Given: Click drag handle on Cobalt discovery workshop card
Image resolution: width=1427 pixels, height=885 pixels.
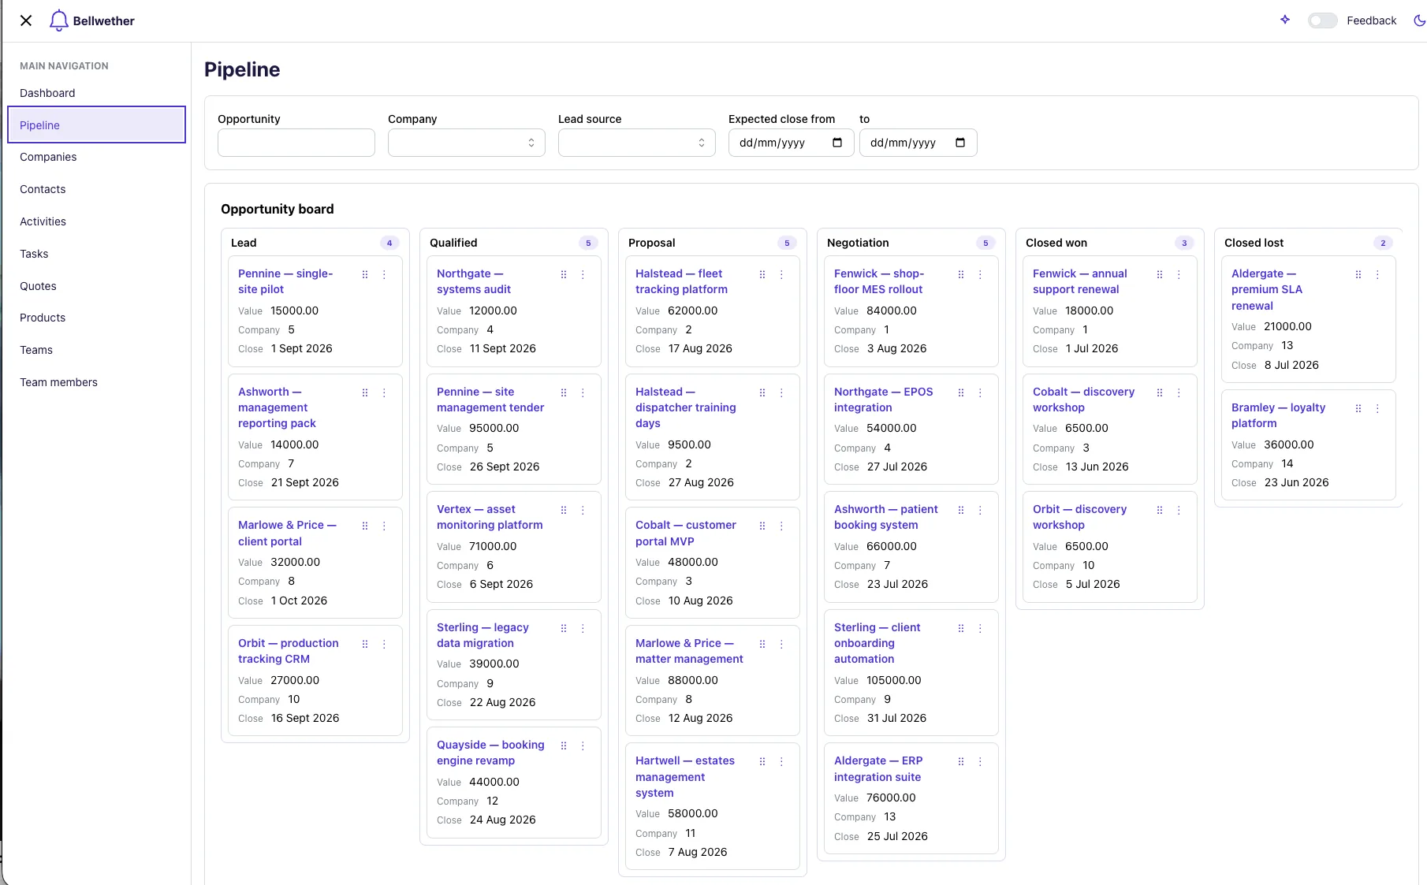Looking at the screenshot, I should pos(1160,392).
